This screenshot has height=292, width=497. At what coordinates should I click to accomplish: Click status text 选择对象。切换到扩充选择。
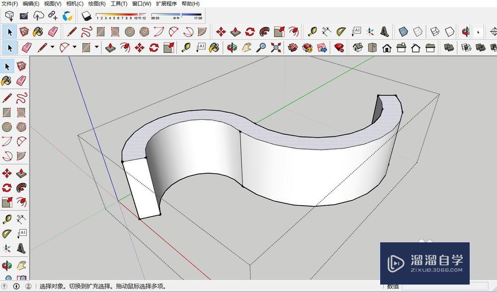[x=77, y=287]
